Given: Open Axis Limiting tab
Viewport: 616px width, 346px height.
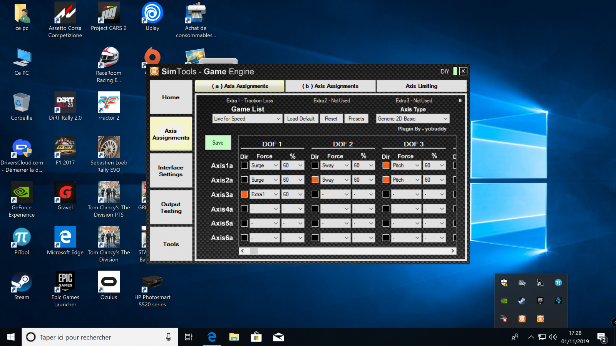Looking at the screenshot, I should click(x=422, y=86).
